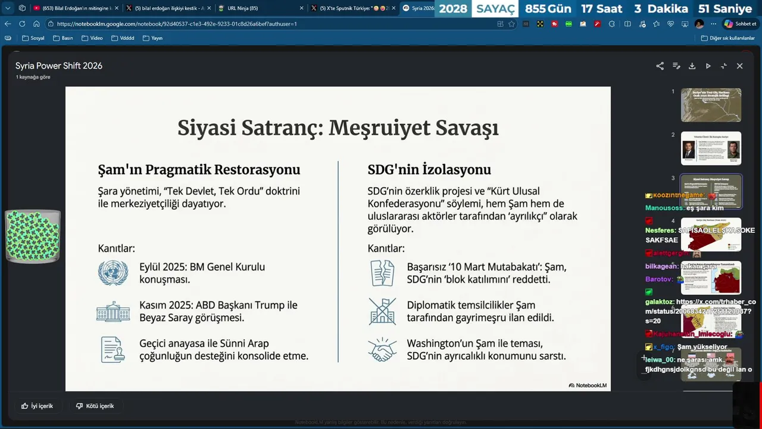Viewport: 762px width, 429px height.
Task: Start slideshow playback
Action: (708, 66)
